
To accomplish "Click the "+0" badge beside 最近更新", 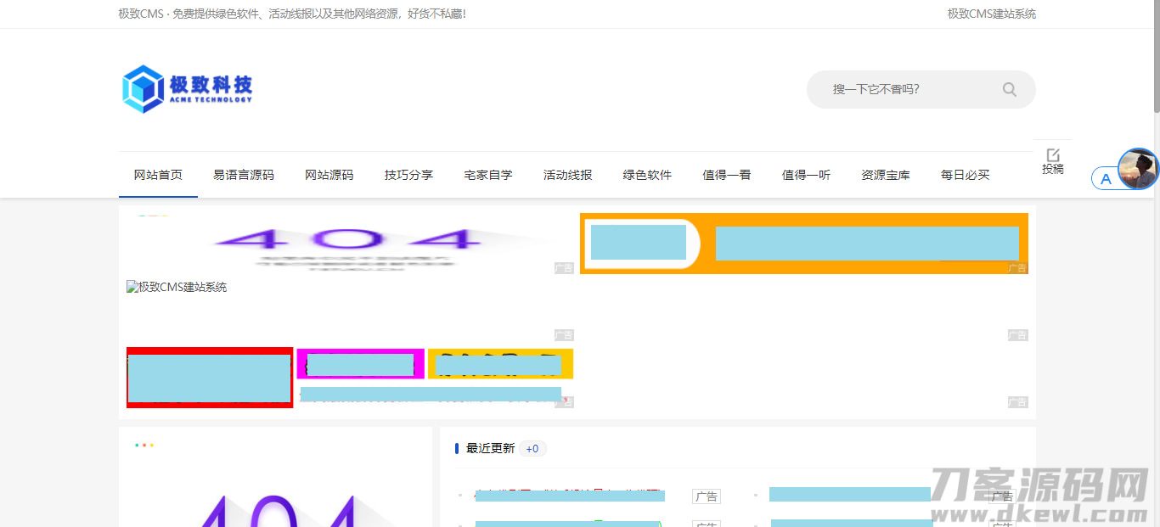I will click(532, 448).
